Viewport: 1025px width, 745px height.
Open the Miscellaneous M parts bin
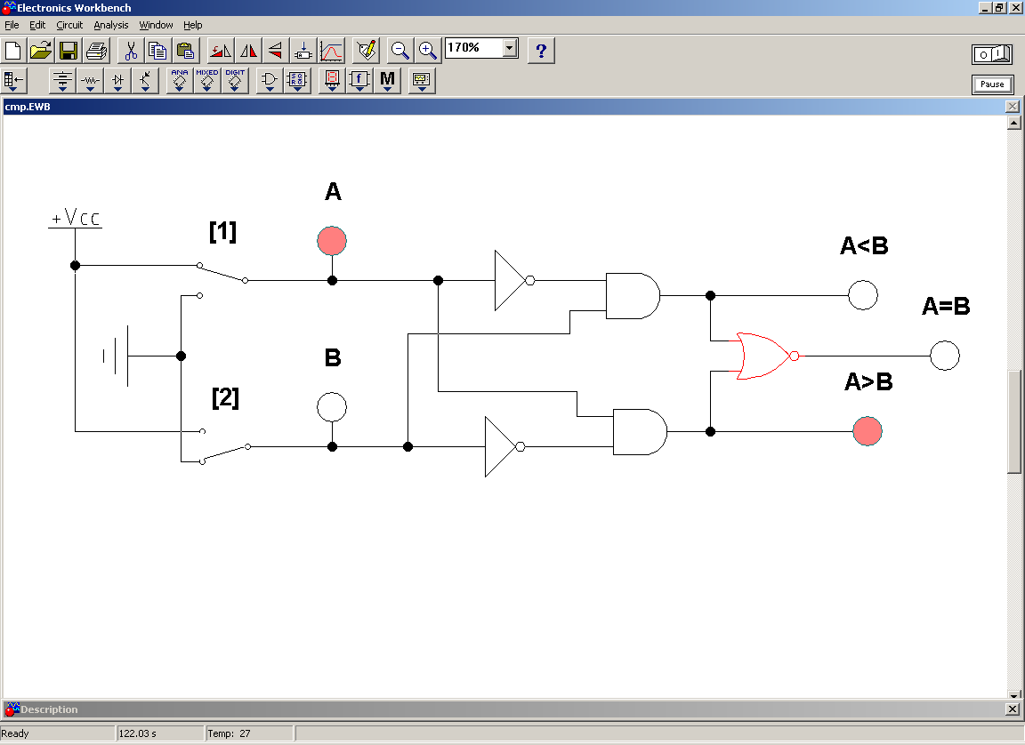387,81
